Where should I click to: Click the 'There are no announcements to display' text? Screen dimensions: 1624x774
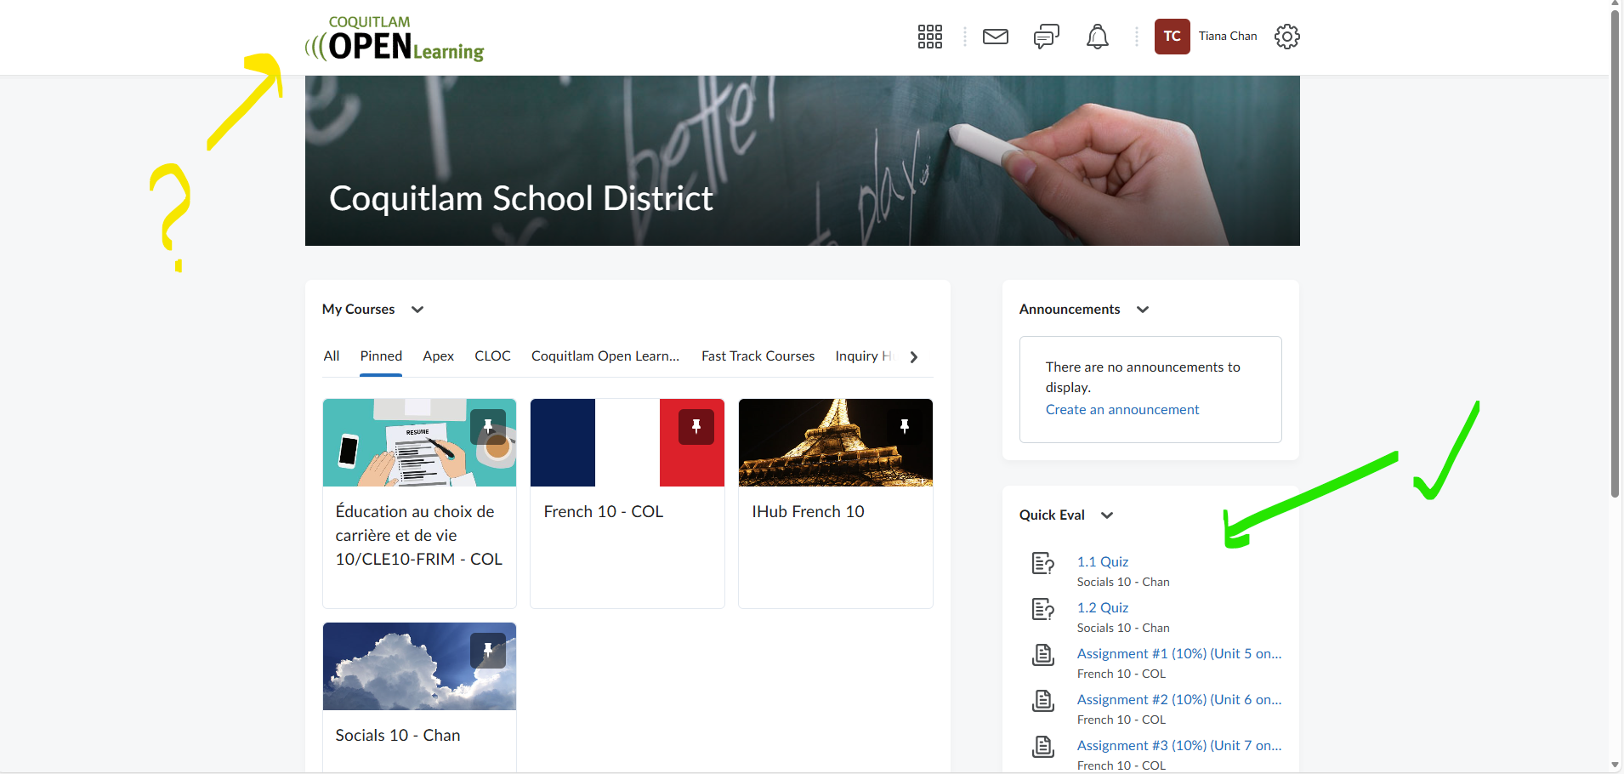[1143, 378]
